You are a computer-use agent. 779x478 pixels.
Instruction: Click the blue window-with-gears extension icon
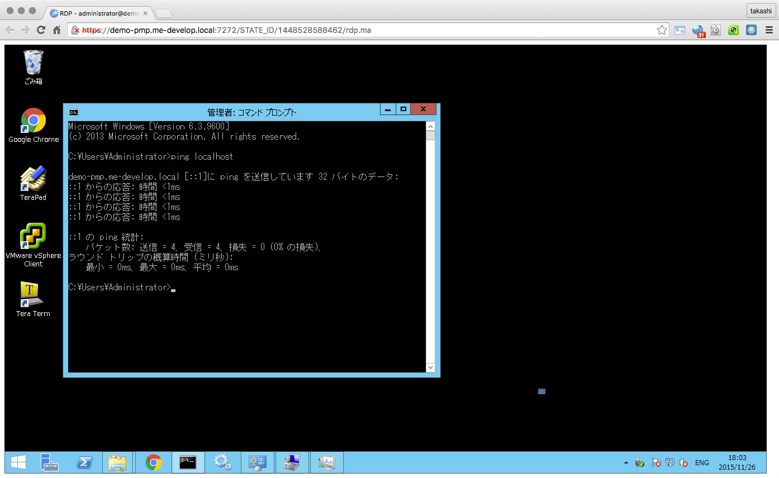pos(680,30)
